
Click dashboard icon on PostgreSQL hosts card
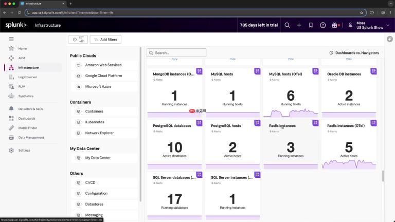pyautogui.click(x=257, y=123)
